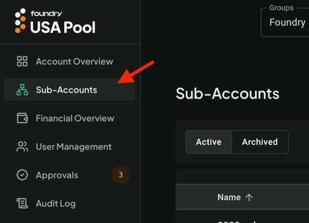Click the Sub-Accounts page heading
Image resolution: width=309 pixels, height=223 pixels.
point(227,94)
